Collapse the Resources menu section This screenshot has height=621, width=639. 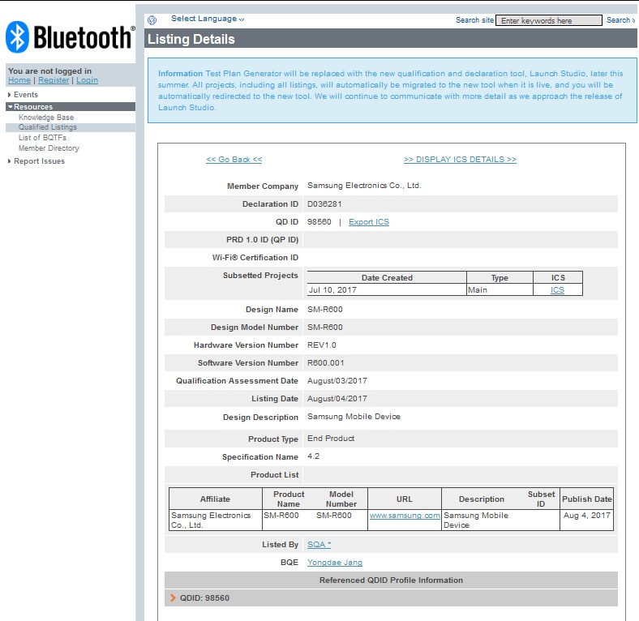click(71, 107)
